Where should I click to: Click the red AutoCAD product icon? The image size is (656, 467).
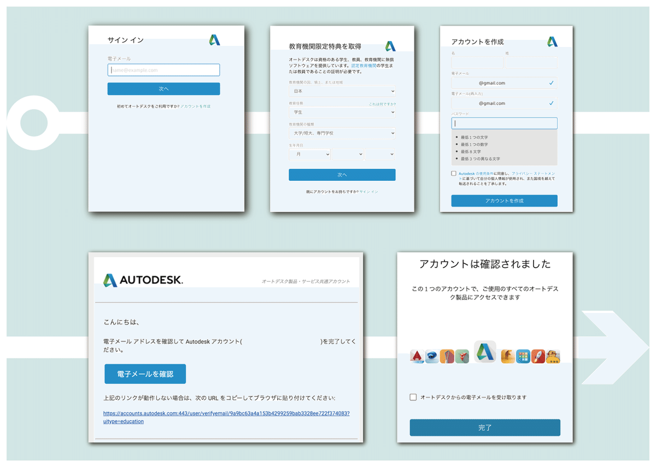pyautogui.click(x=417, y=357)
